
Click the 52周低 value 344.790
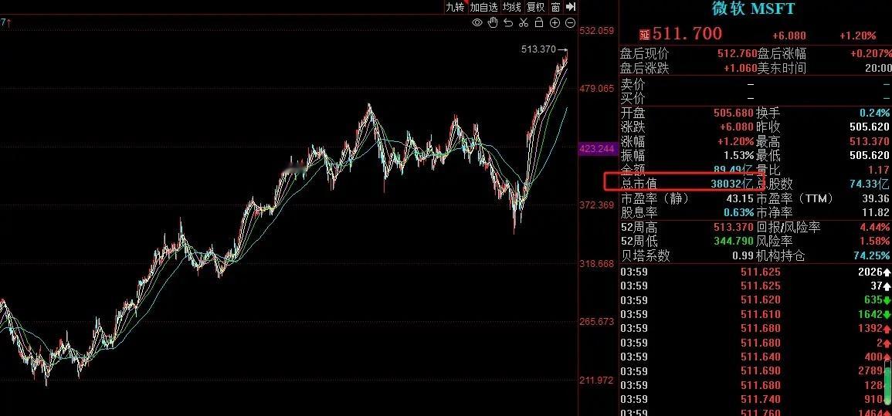point(734,242)
